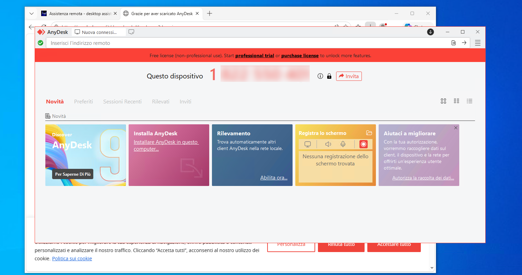Open the Preferiti tab
Screen dimensions: 522x275
[83, 101]
